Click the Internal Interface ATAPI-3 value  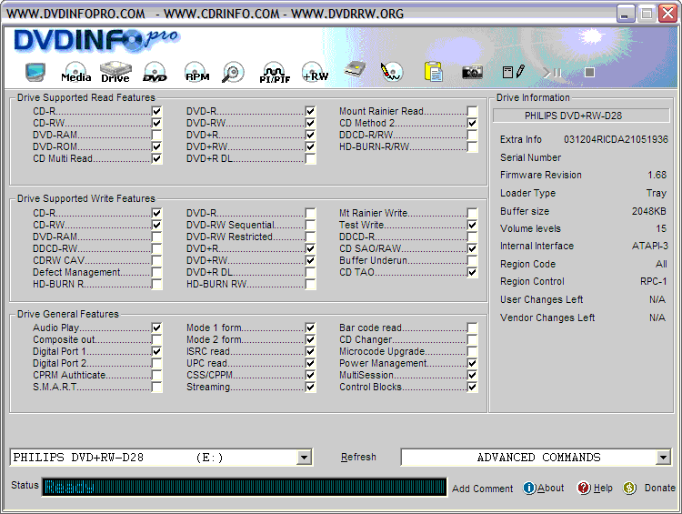coord(650,246)
